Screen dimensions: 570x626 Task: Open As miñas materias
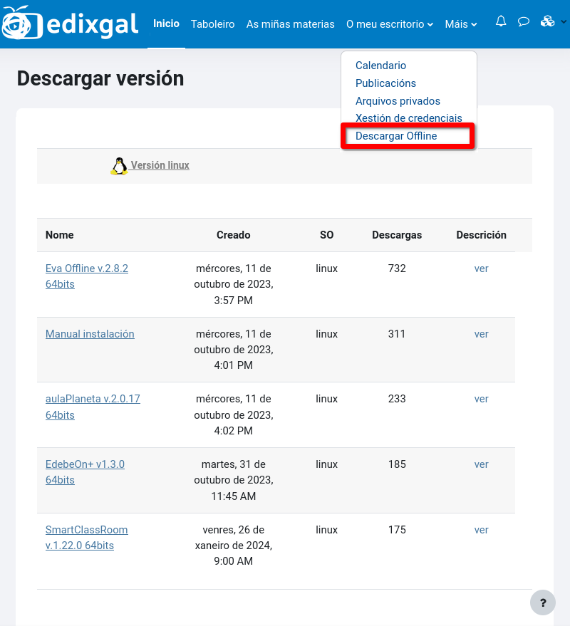290,24
